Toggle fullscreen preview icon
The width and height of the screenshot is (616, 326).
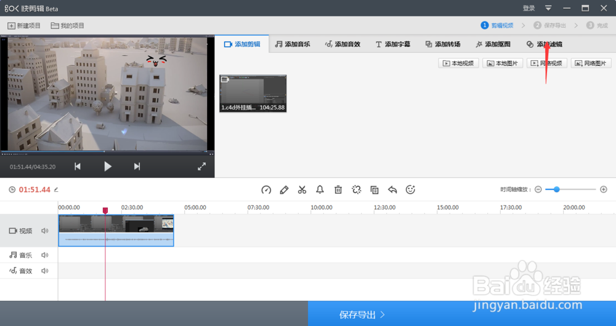201,166
